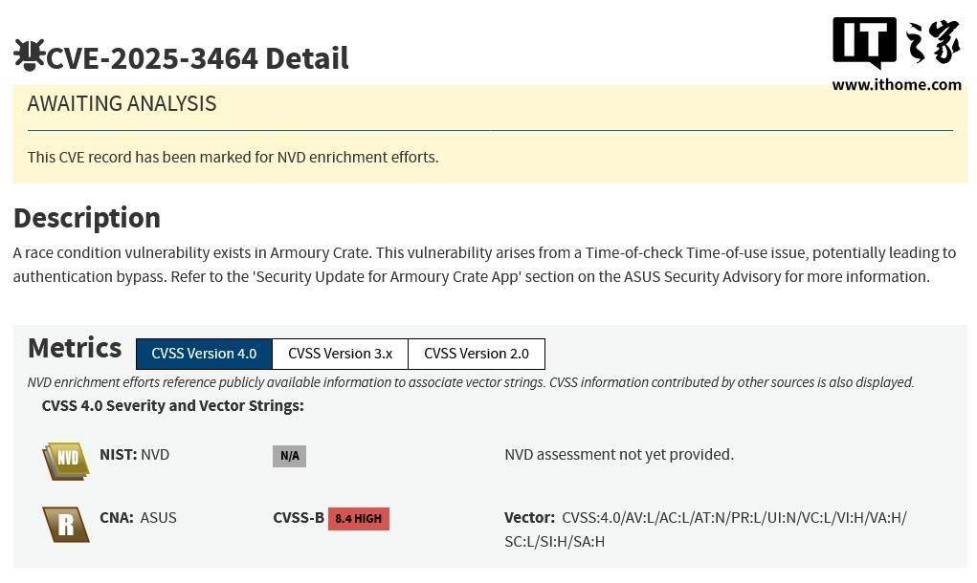Click the Description heading
This screenshot has width=977, height=583.
(87, 218)
